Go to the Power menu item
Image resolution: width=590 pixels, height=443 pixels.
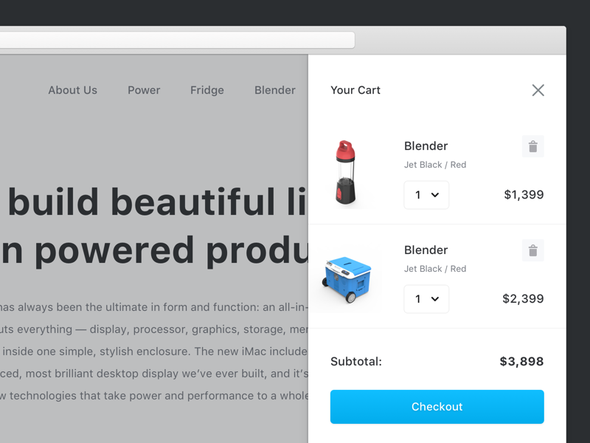tap(144, 90)
